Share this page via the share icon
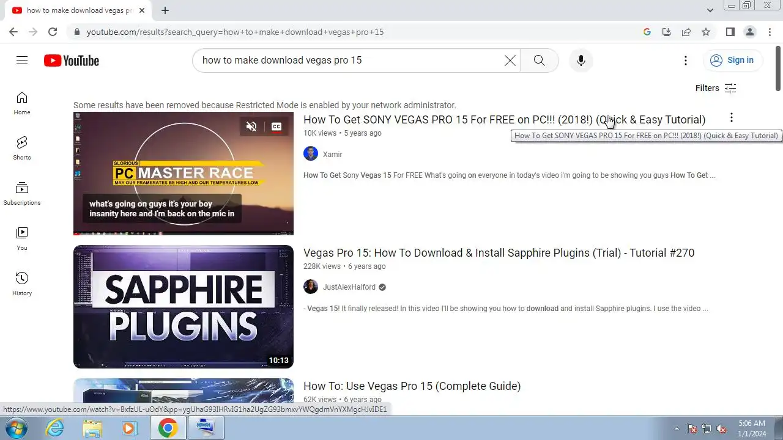This screenshot has width=783, height=440. click(x=686, y=32)
